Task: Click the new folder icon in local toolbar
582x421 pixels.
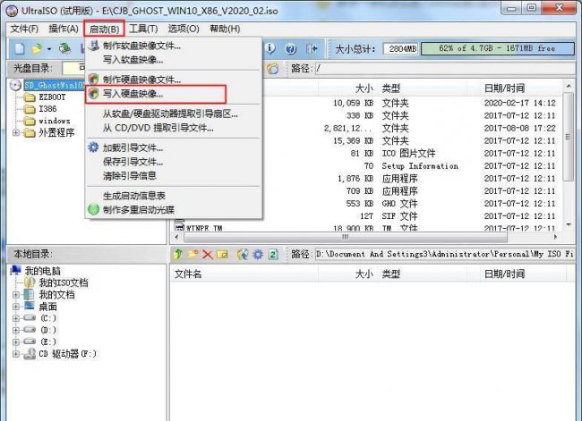Action: coord(193,254)
